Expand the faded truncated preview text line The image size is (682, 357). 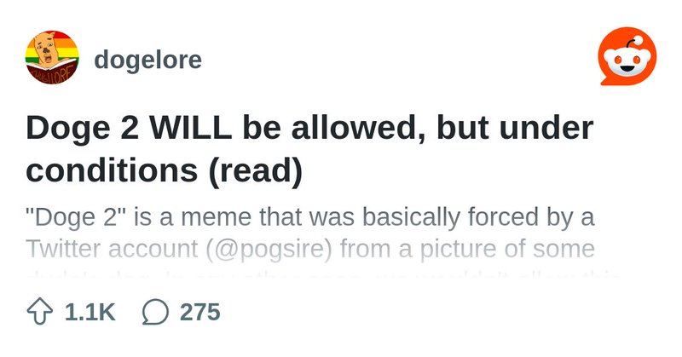tap(324, 275)
